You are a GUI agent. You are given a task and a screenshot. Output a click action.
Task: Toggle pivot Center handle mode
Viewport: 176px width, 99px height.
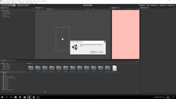20,5
